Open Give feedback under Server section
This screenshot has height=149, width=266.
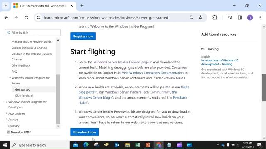point(24,96)
